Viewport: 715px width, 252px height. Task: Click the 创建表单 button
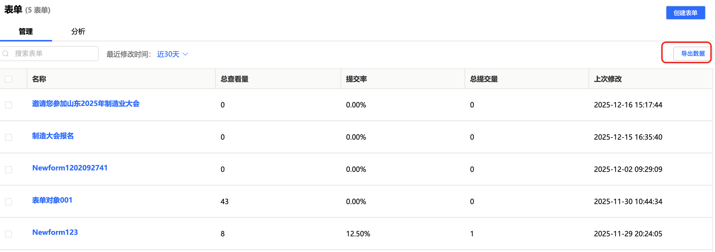685,13
